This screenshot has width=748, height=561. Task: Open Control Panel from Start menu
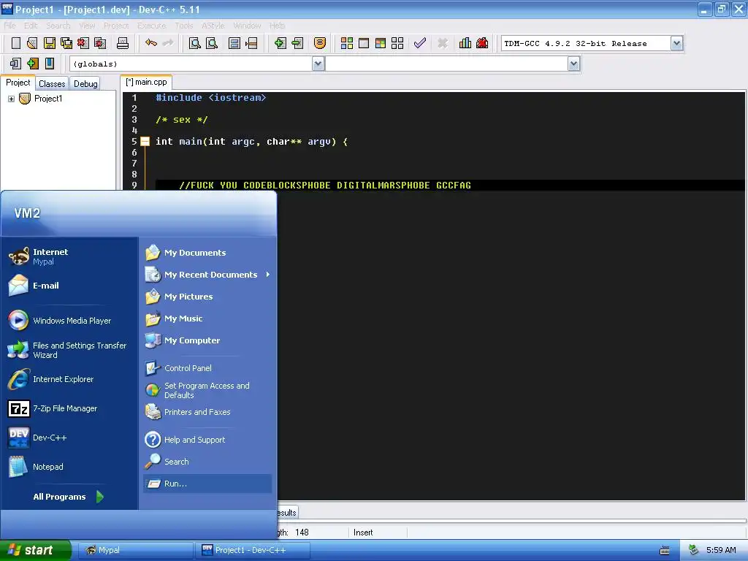(x=208, y=368)
